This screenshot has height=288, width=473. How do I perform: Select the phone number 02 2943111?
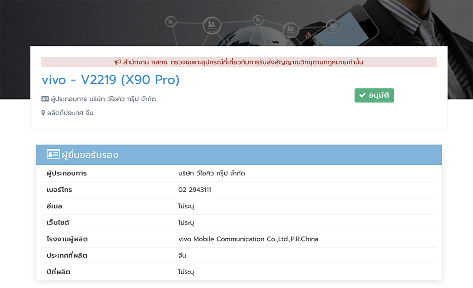tap(195, 190)
